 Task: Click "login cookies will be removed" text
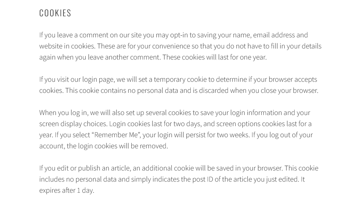click(x=122, y=146)
